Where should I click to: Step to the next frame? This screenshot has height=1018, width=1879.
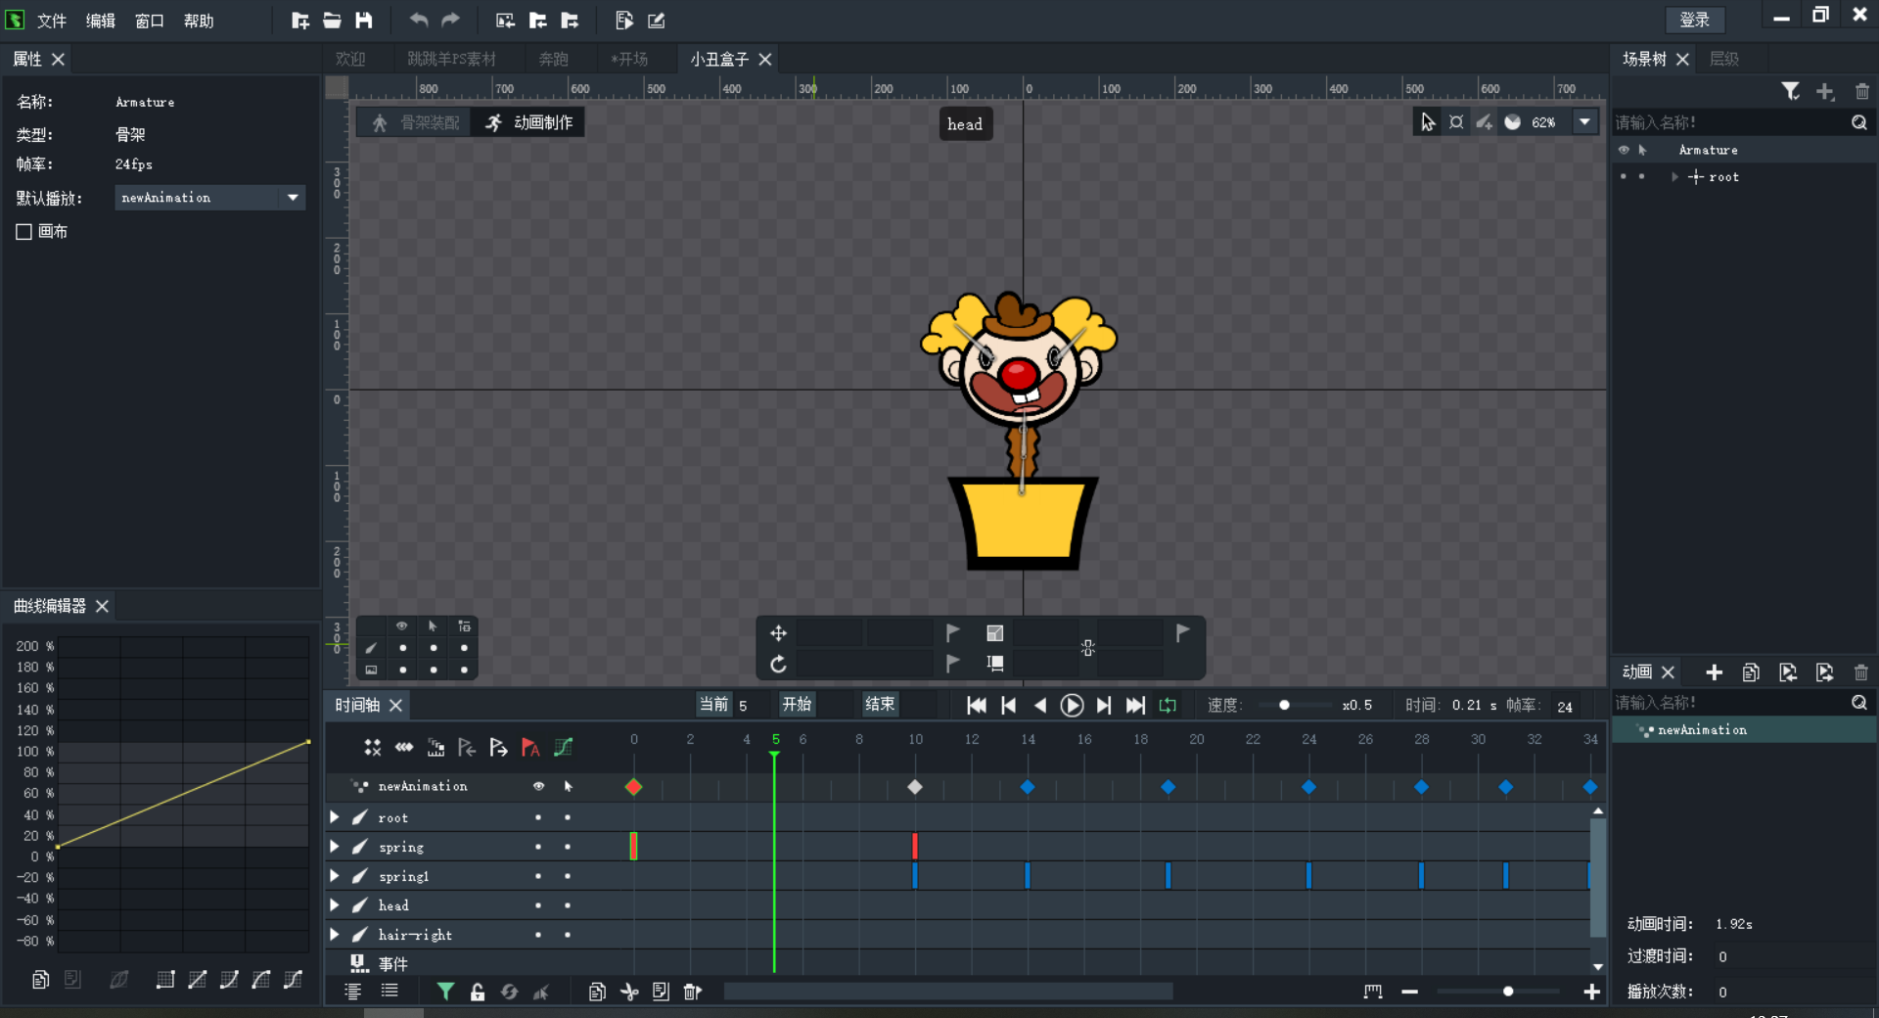click(1104, 705)
